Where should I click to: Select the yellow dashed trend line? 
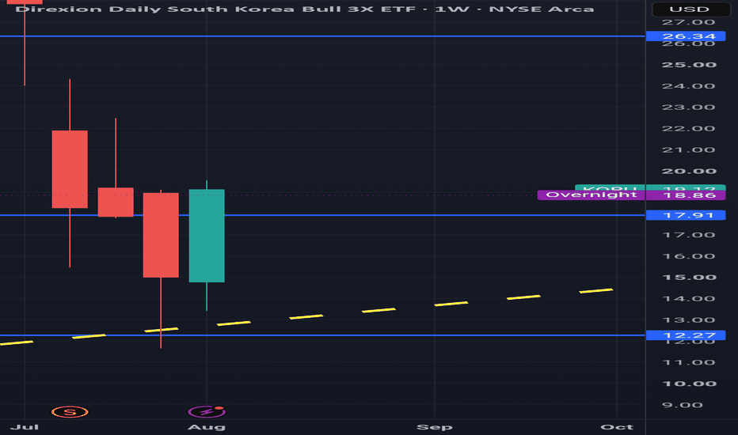pyautogui.click(x=306, y=317)
